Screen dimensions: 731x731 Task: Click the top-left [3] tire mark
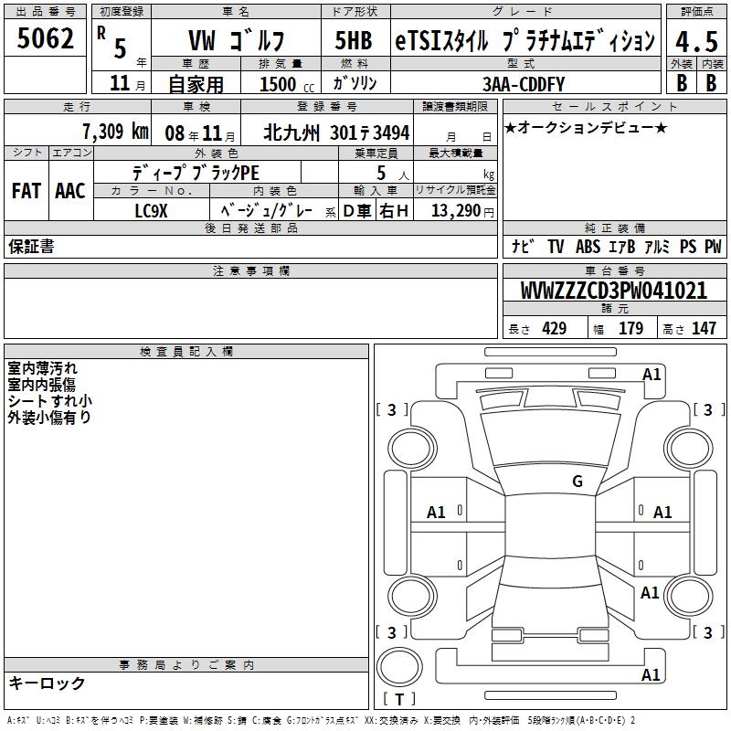[x=392, y=410]
